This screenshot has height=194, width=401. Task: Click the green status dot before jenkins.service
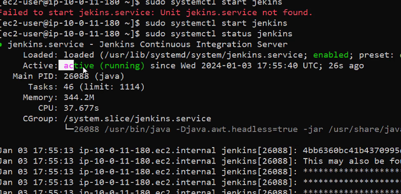[1, 45]
